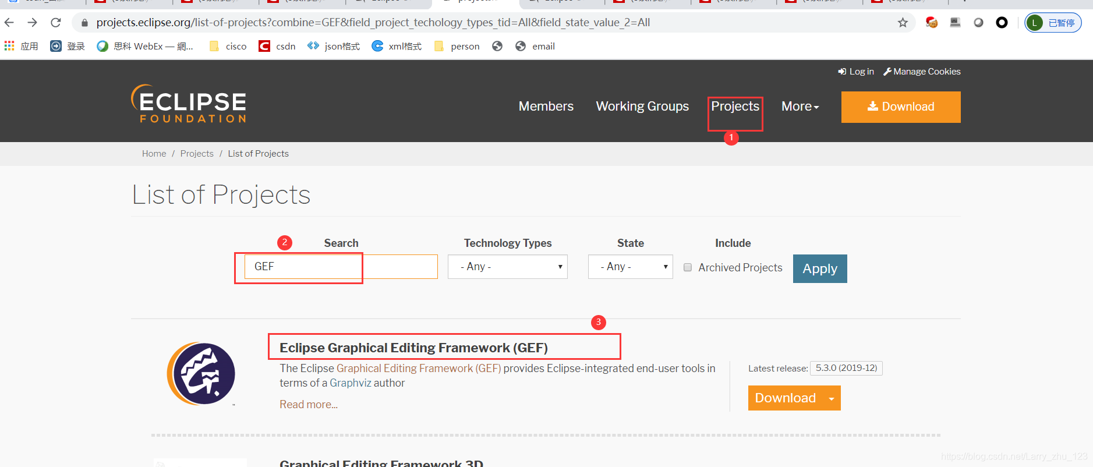Image resolution: width=1093 pixels, height=467 pixels.
Task: Open the csdn bookmark
Action: [x=277, y=46]
